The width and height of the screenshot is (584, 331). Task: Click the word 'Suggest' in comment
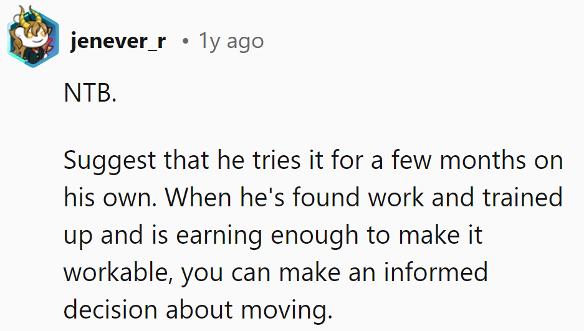click(110, 161)
